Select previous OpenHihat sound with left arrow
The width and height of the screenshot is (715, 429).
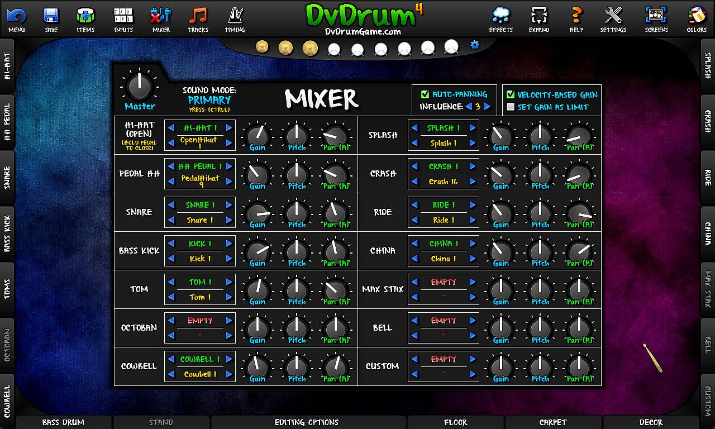click(x=171, y=143)
